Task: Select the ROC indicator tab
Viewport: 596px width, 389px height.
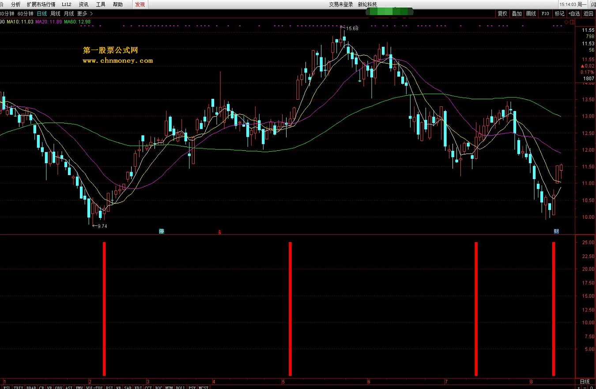Action: 158,387
